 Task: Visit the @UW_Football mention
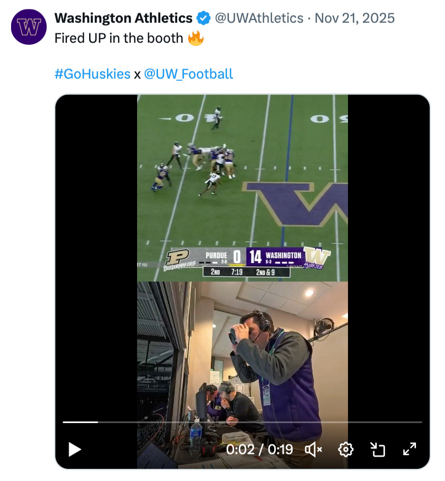188,74
